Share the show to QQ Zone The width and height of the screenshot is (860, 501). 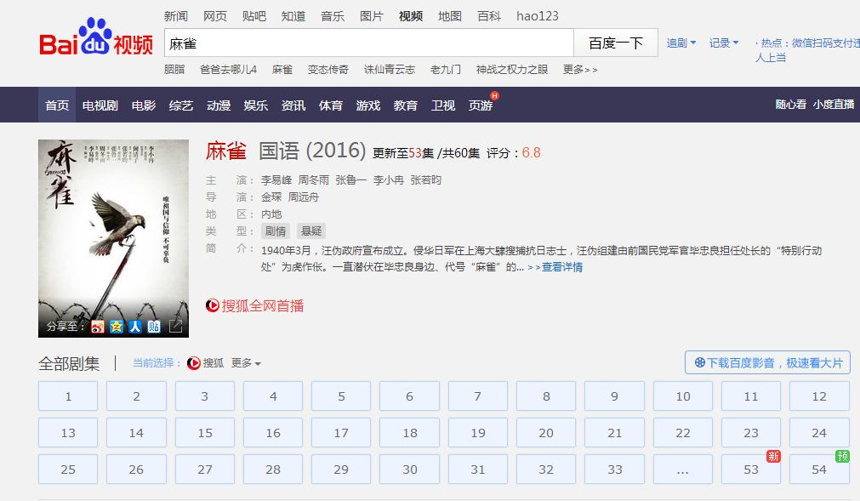pos(115,327)
